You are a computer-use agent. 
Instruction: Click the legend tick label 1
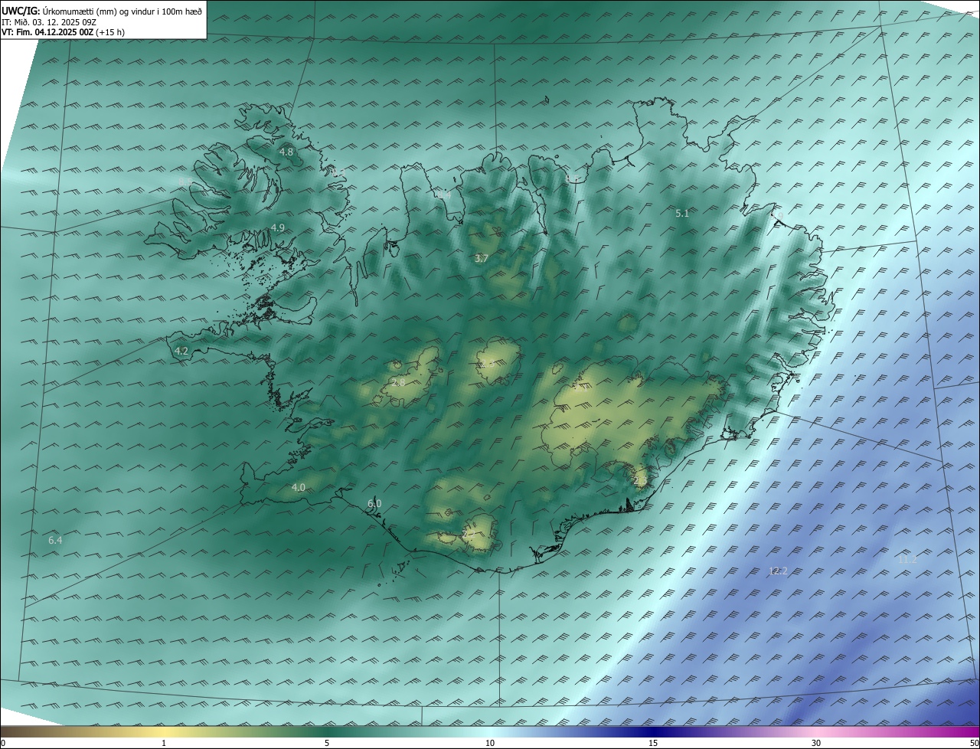point(164,743)
